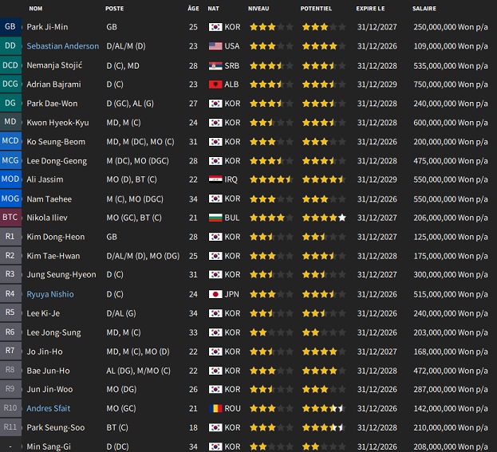Click the Serbian flag for Nemanja Stojić

[x=215, y=65]
